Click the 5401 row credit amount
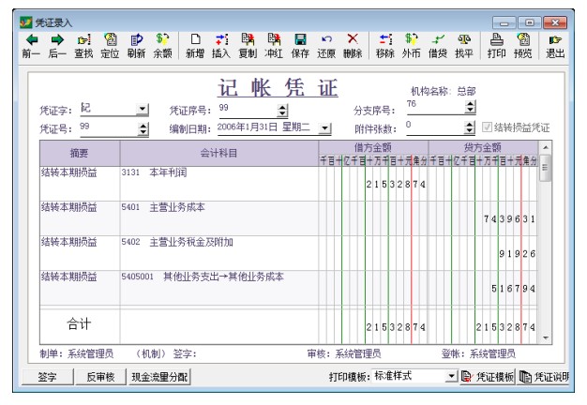587x405 pixels. pyautogui.click(x=509, y=219)
